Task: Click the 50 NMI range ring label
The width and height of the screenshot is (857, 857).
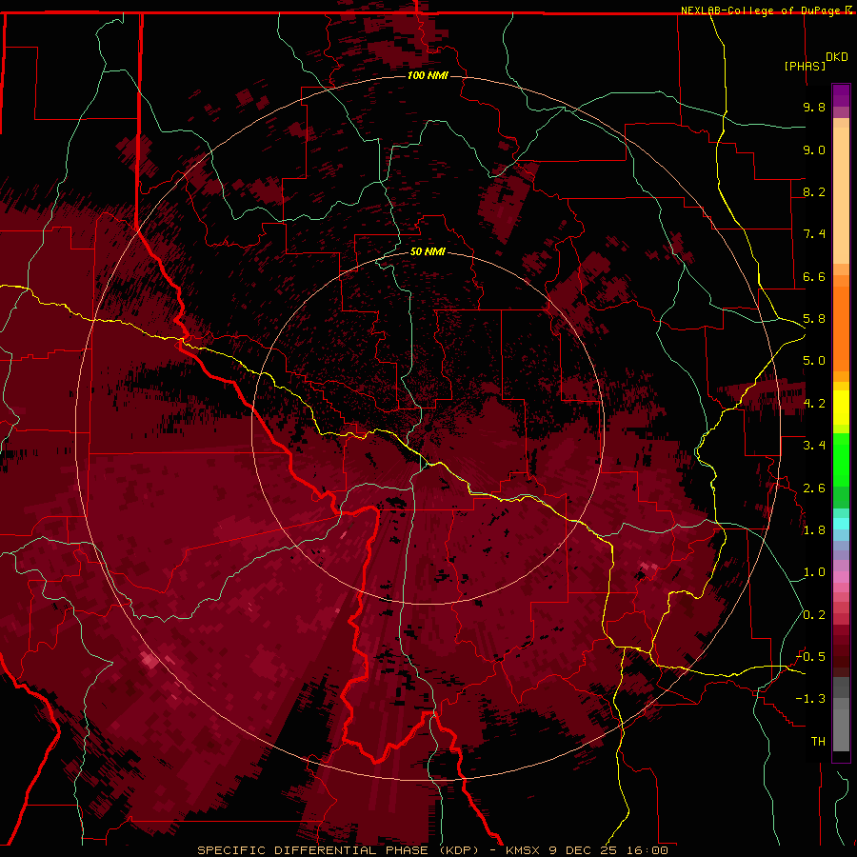Action: [x=428, y=251]
